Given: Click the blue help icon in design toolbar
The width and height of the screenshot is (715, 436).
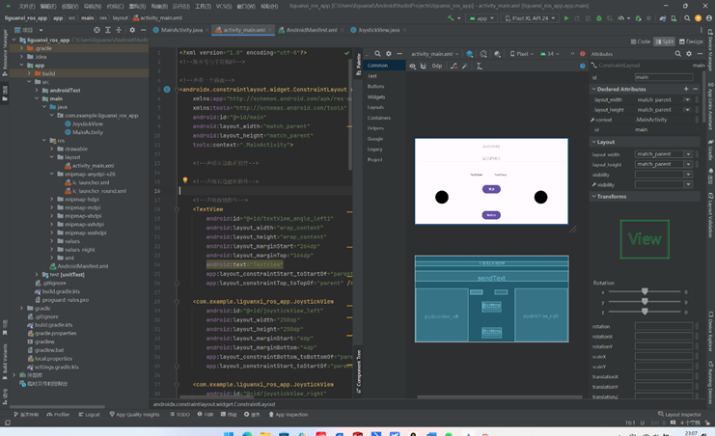Looking at the screenshot, I should pyautogui.click(x=582, y=67).
